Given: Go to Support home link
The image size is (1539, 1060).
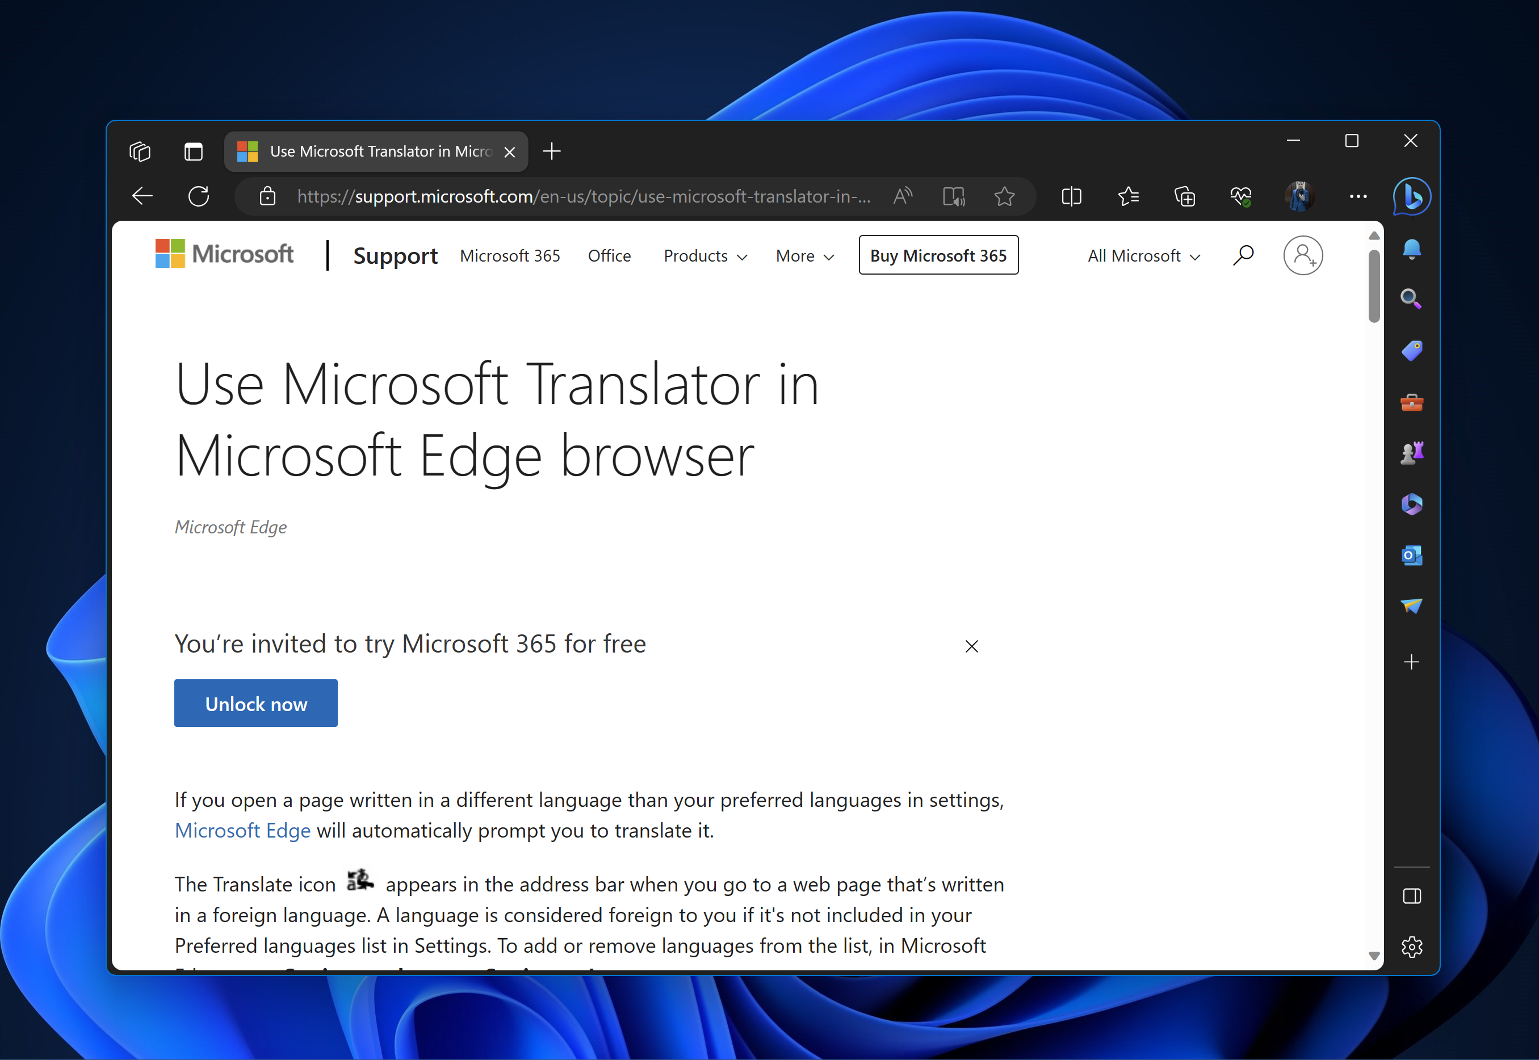Looking at the screenshot, I should [x=395, y=256].
